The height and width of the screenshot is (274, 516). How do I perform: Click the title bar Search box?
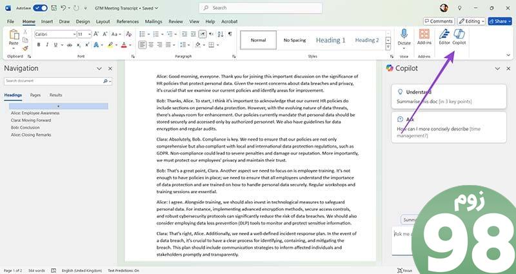pyautogui.click(x=261, y=8)
